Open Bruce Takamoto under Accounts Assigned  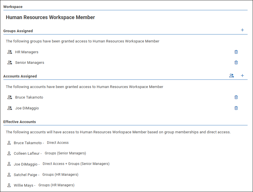29,97
